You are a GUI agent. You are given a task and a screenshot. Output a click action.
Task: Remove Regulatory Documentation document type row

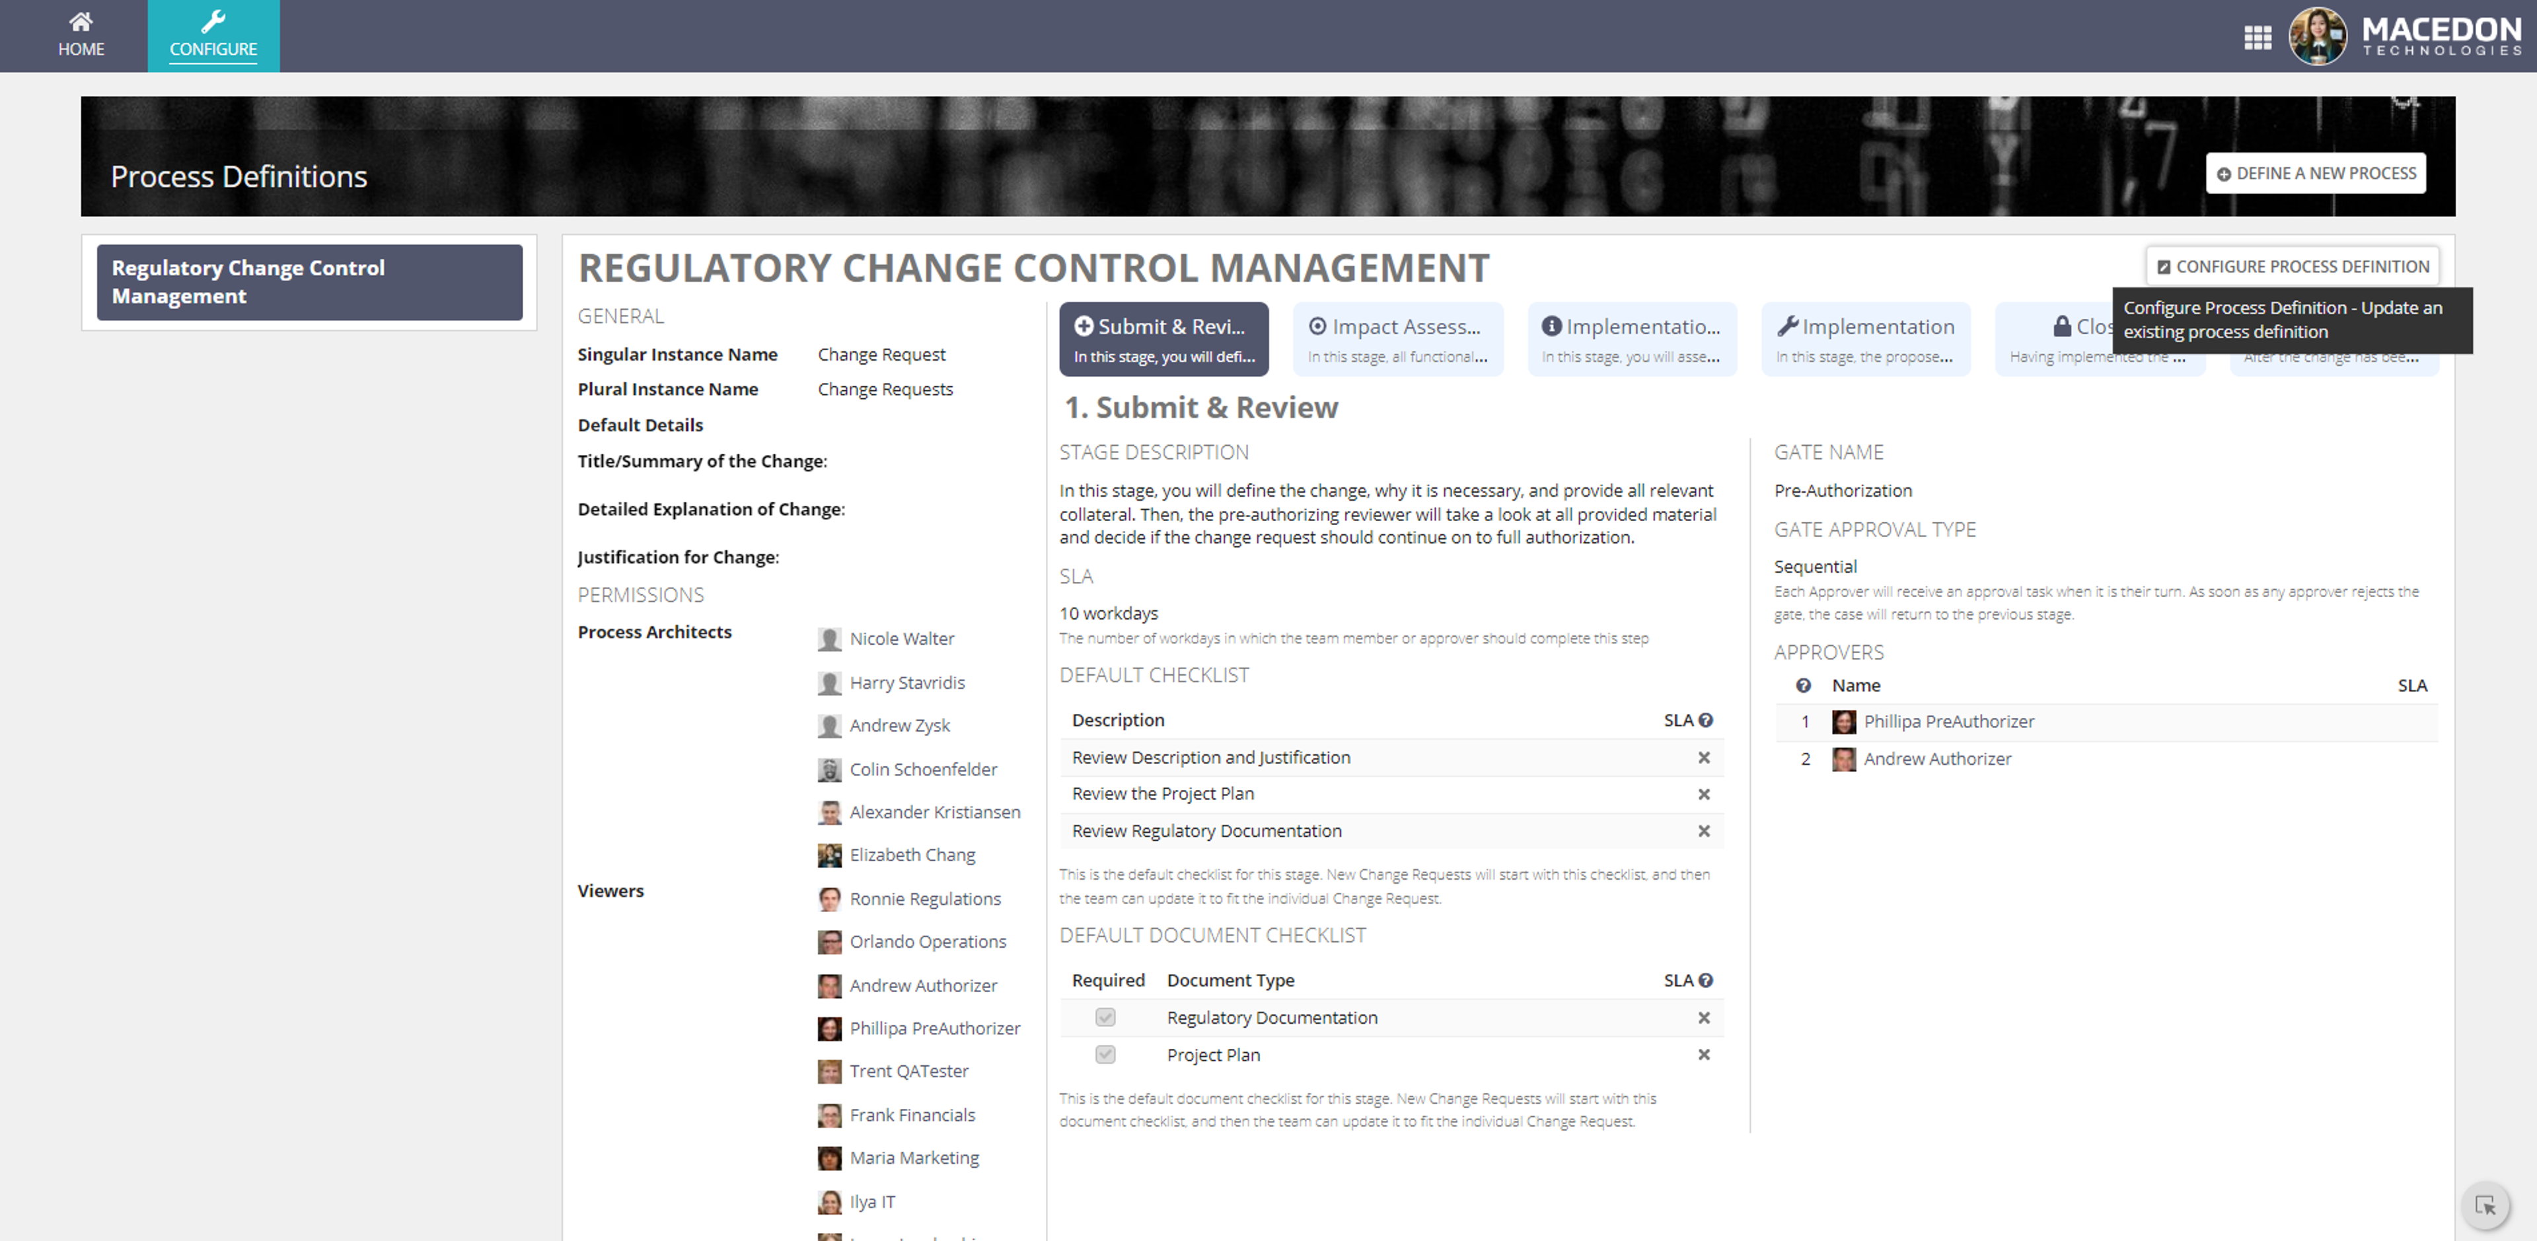1704,1017
